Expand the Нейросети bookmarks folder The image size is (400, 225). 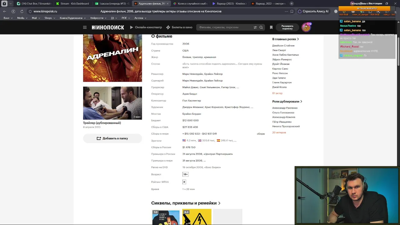point(98,18)
